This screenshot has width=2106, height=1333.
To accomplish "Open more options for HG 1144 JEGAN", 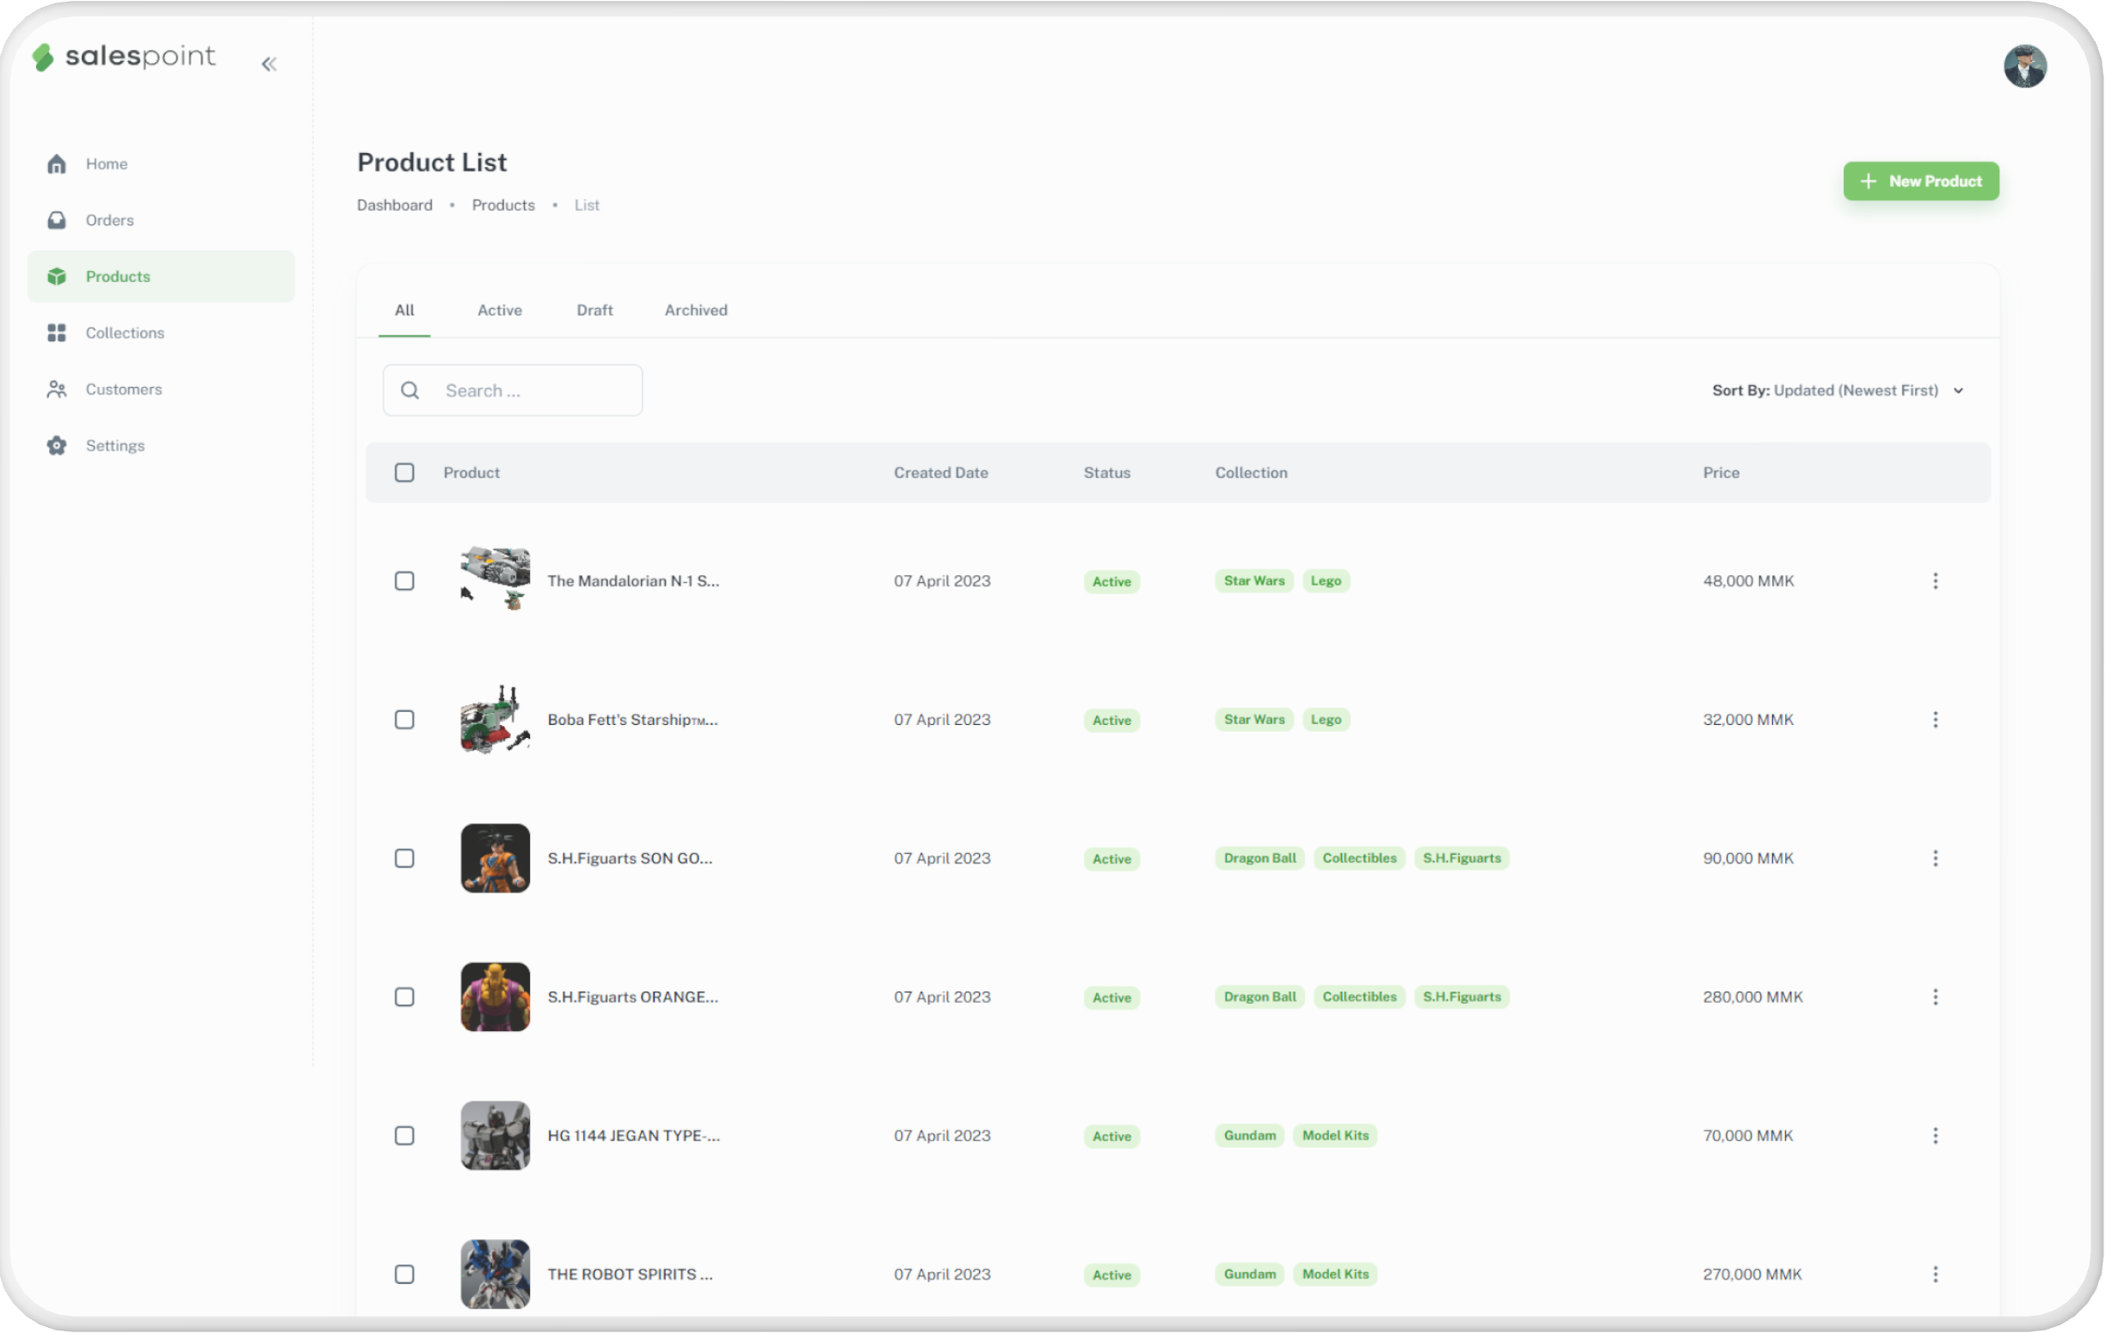I will point(1935,1136).
